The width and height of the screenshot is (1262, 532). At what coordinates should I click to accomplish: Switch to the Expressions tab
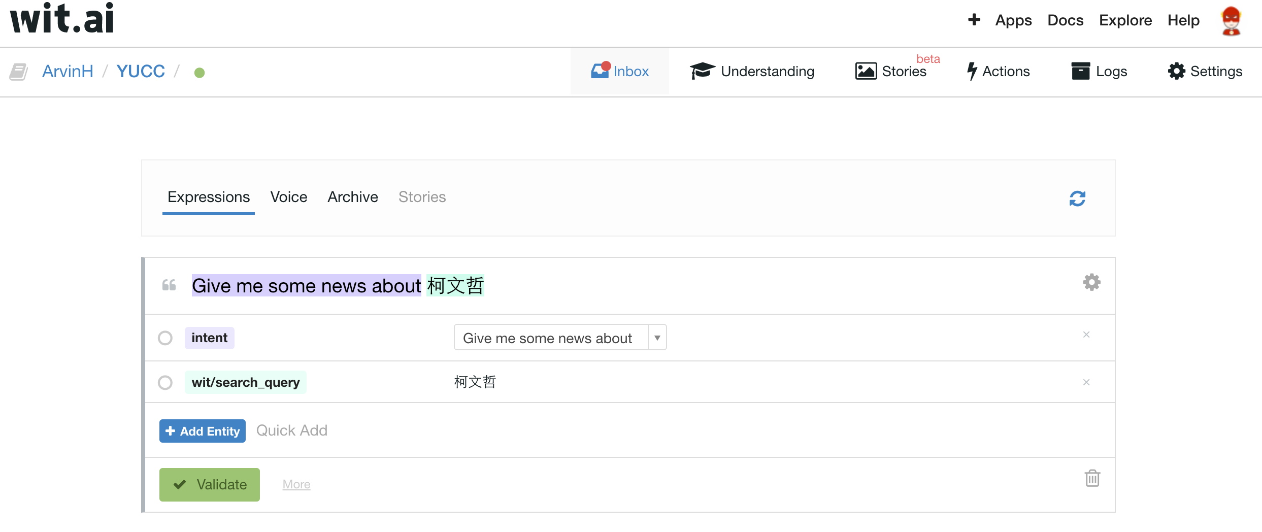[209, 197]
